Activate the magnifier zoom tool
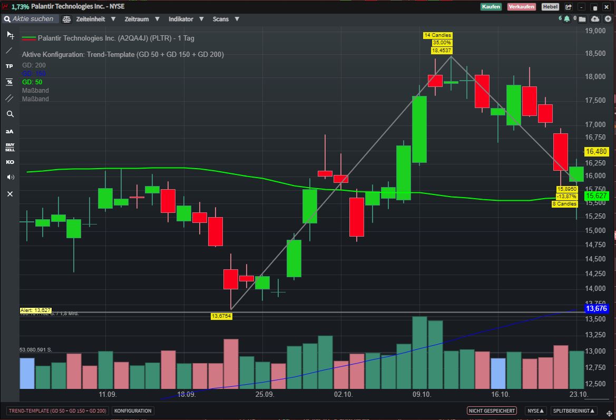This screenshot has width=616, height=420. point(10,114)
